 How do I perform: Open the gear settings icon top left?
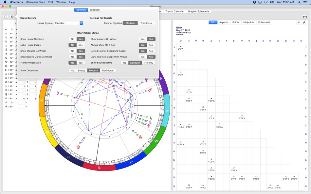[x=12, y=16]
